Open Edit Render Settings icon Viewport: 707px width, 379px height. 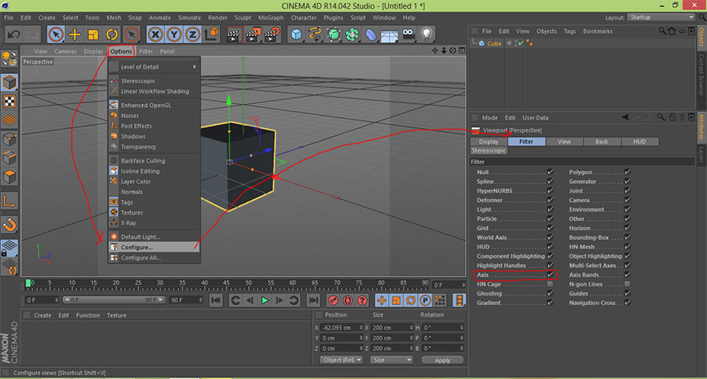click(273, 35)
